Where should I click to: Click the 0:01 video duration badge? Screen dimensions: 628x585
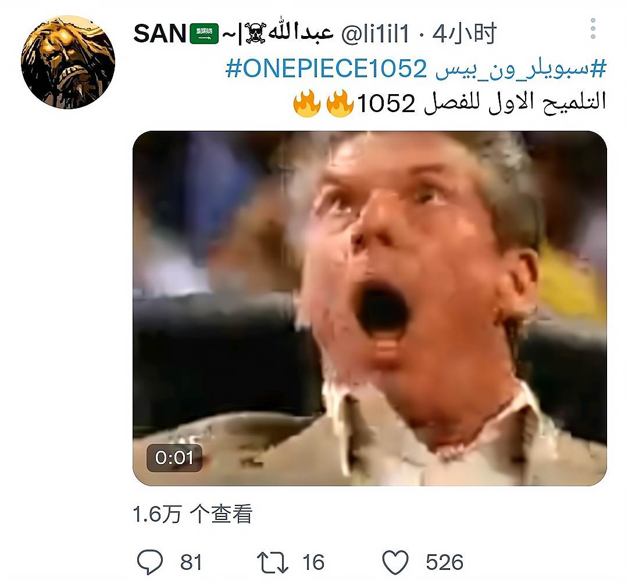pyautogui.click(x=174, y=458)
